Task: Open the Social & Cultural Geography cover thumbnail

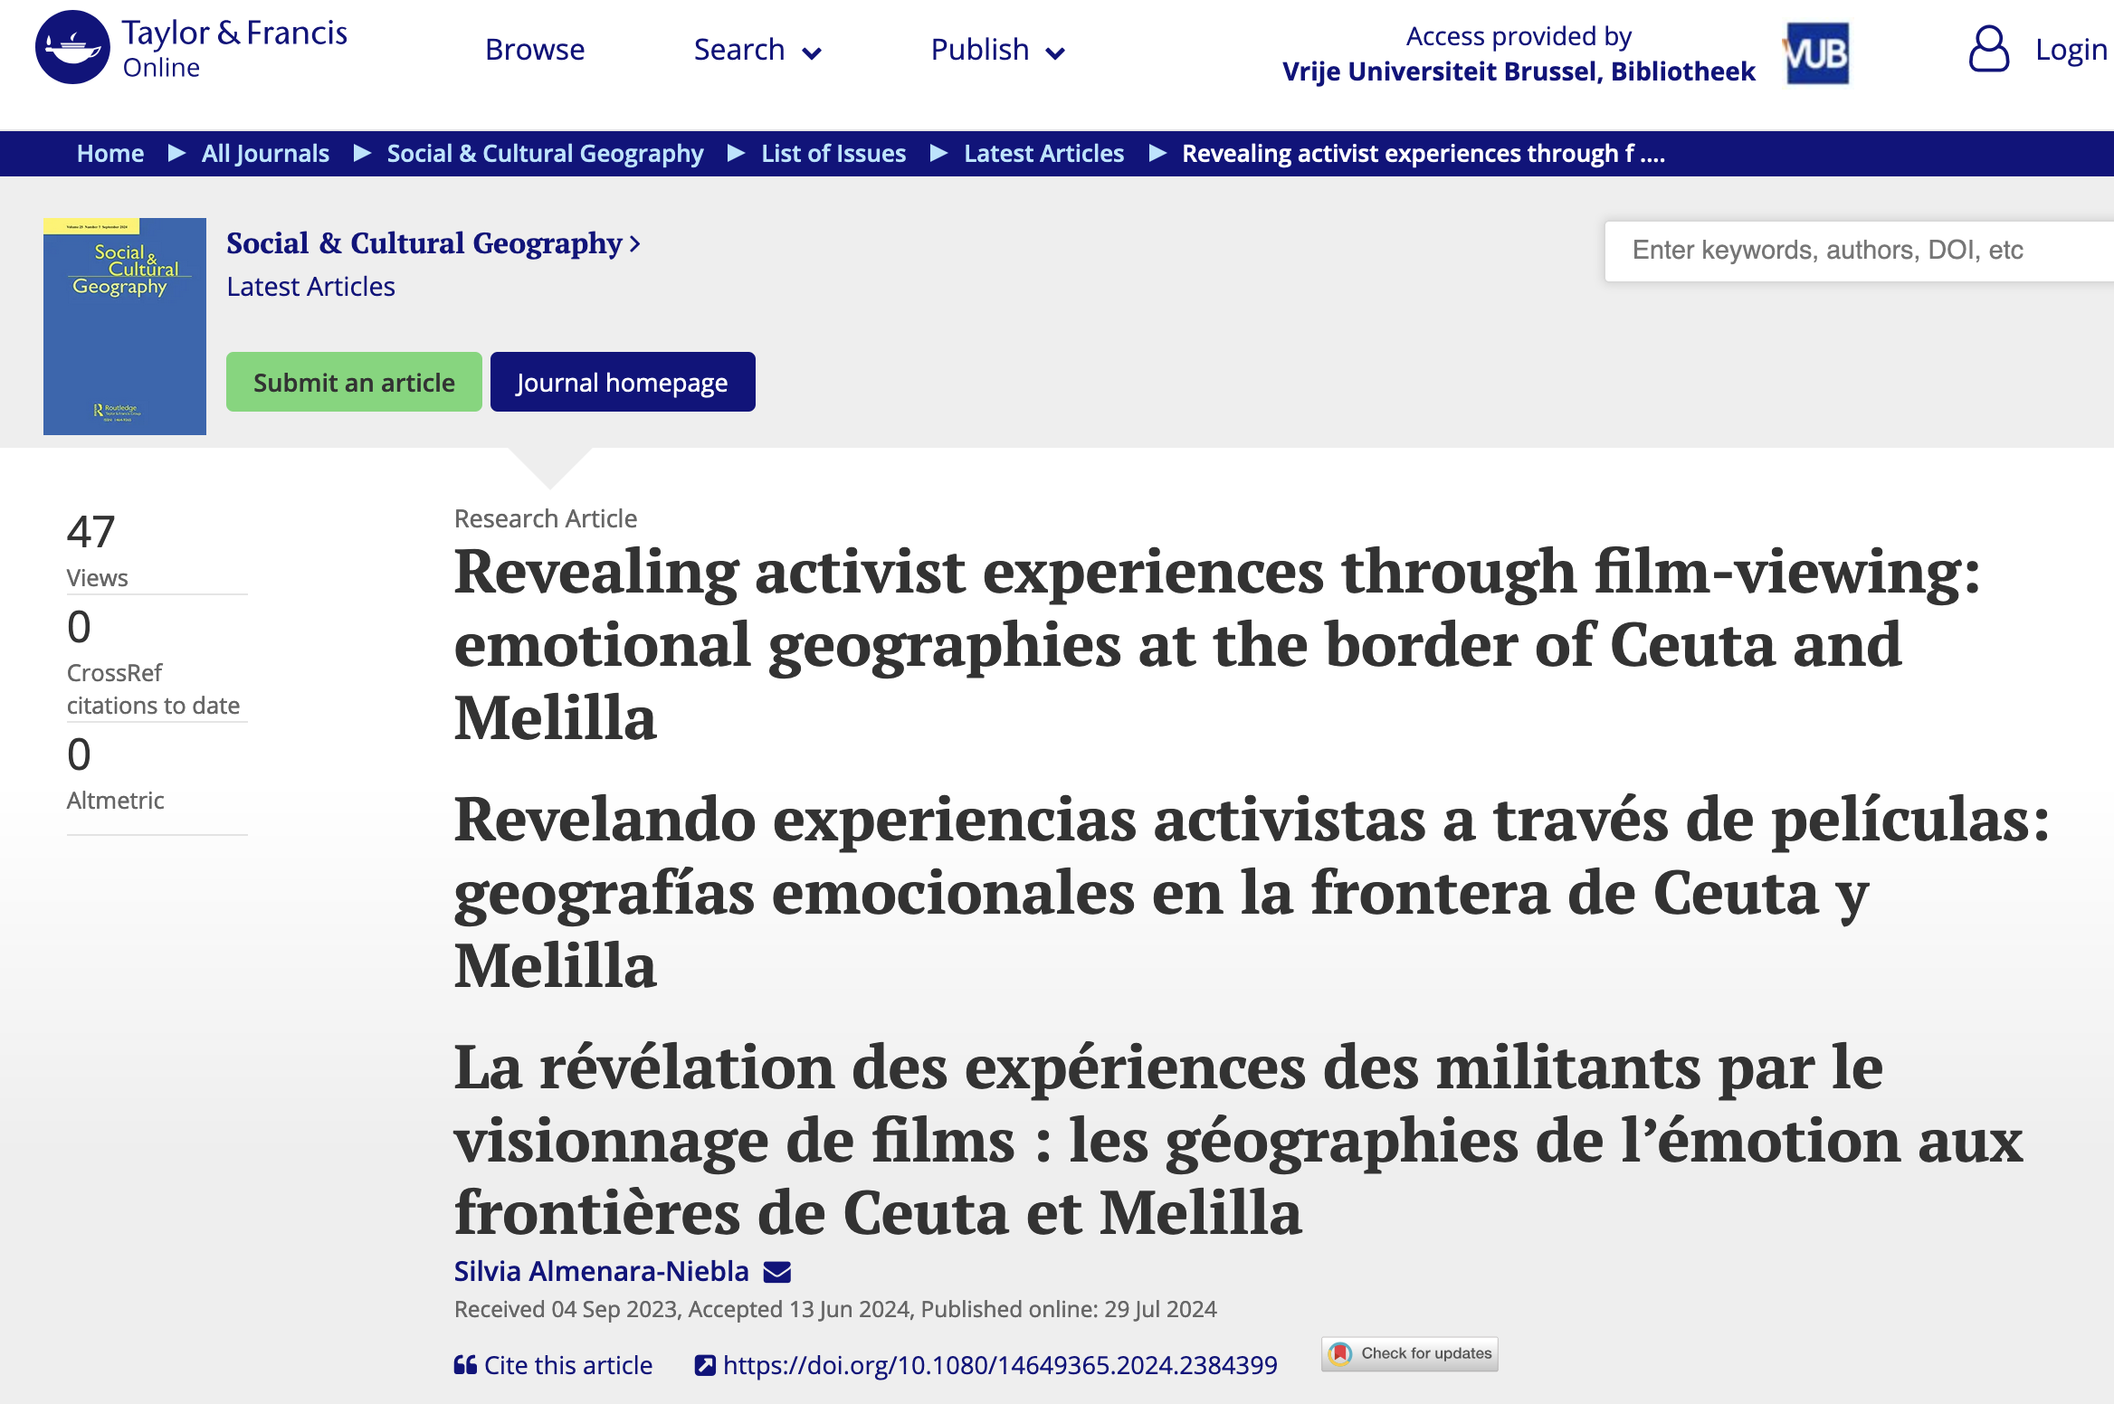Action: pyautogui.click(x=125, y=327)
